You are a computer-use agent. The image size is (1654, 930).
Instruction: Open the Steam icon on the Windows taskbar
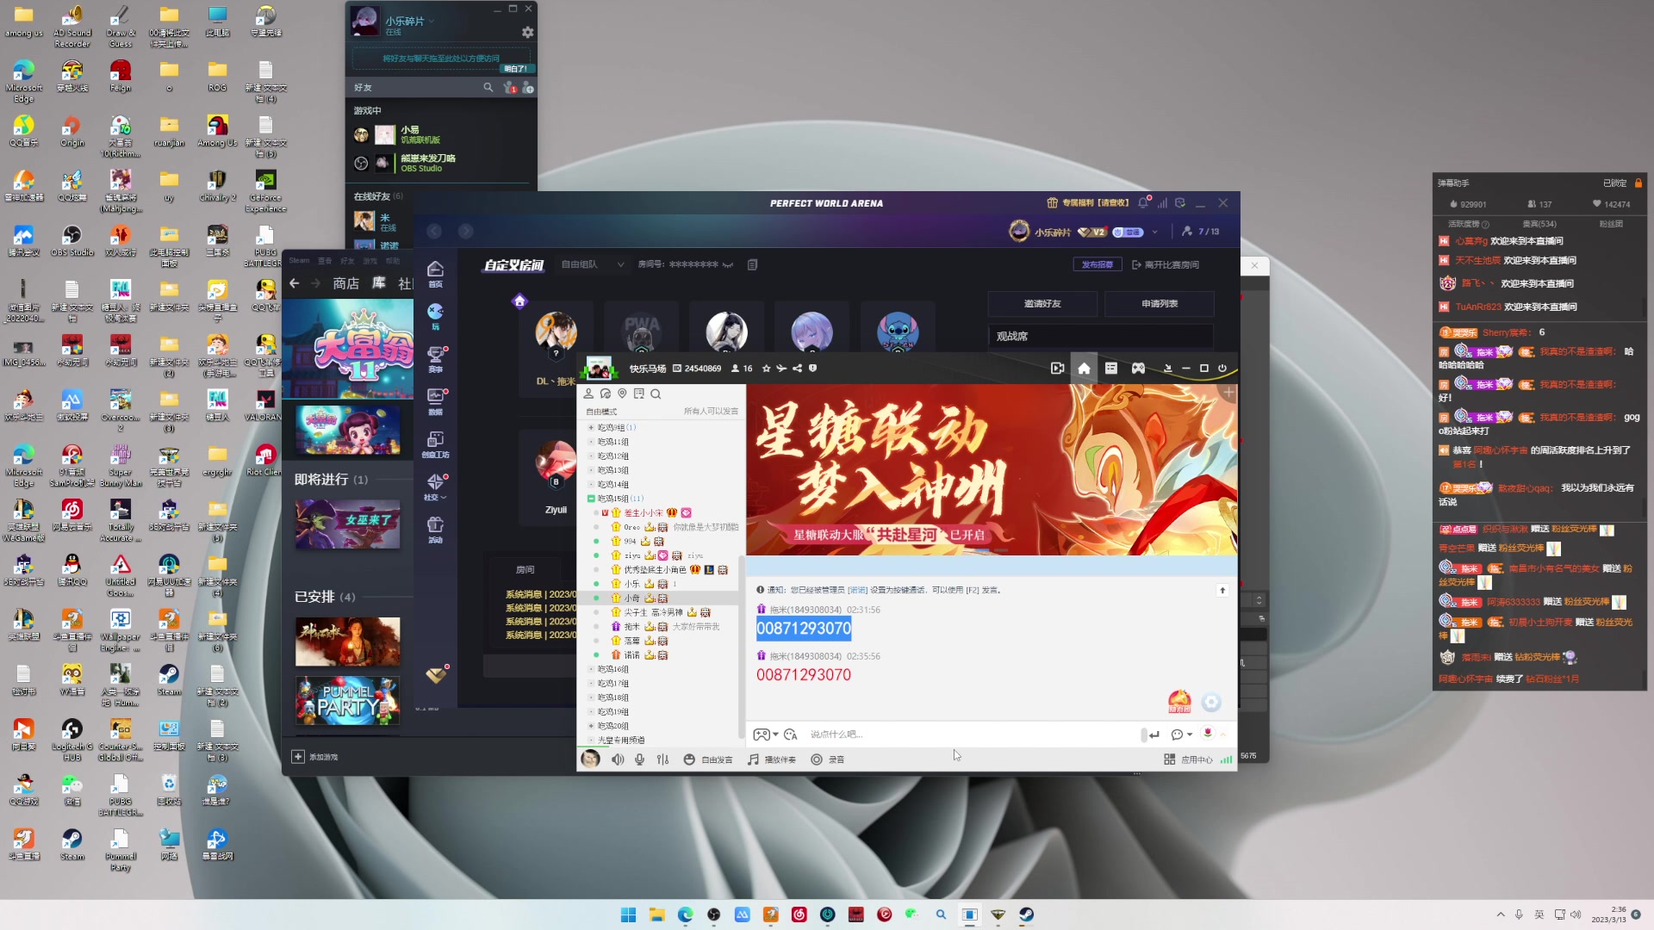pyautogui.click(x=1026, y=914)
